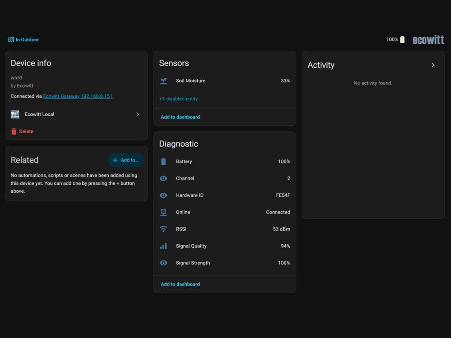This screenshot has height=338, width=451.
Task: Click the Battery diagnostic 100% value
Action: coord(284,162)
